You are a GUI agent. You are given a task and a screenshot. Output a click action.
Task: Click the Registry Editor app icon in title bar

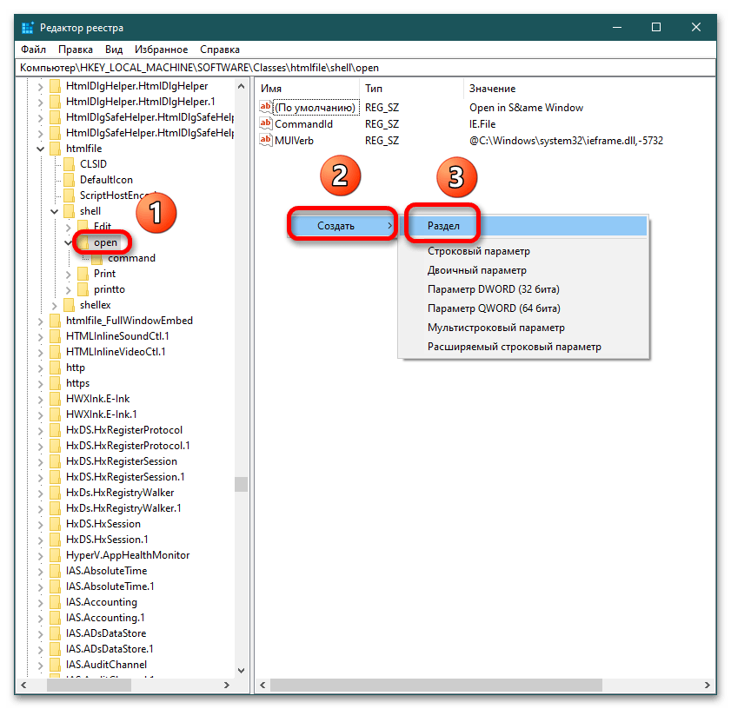28,27
